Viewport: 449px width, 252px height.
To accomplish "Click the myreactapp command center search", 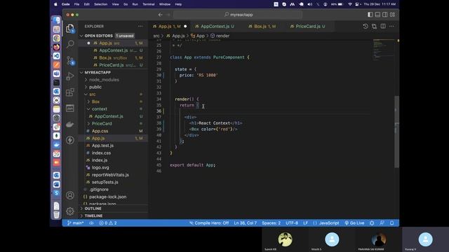I will point(238,15).
